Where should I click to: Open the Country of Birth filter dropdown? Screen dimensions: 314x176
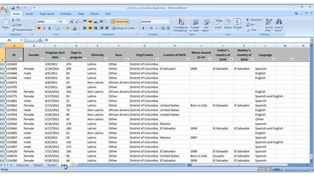[187, 59]
